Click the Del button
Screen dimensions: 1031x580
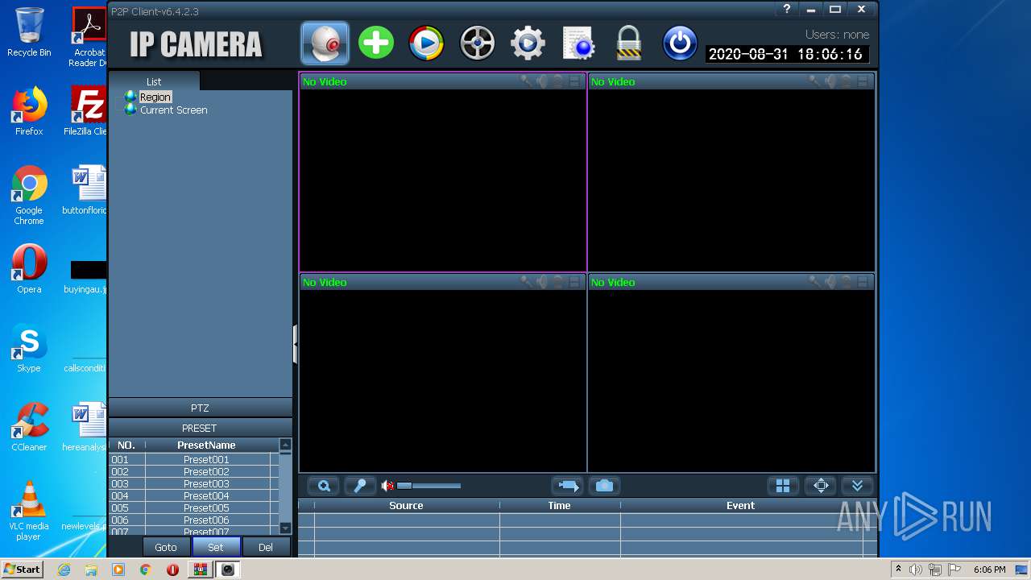pos(266,547)
